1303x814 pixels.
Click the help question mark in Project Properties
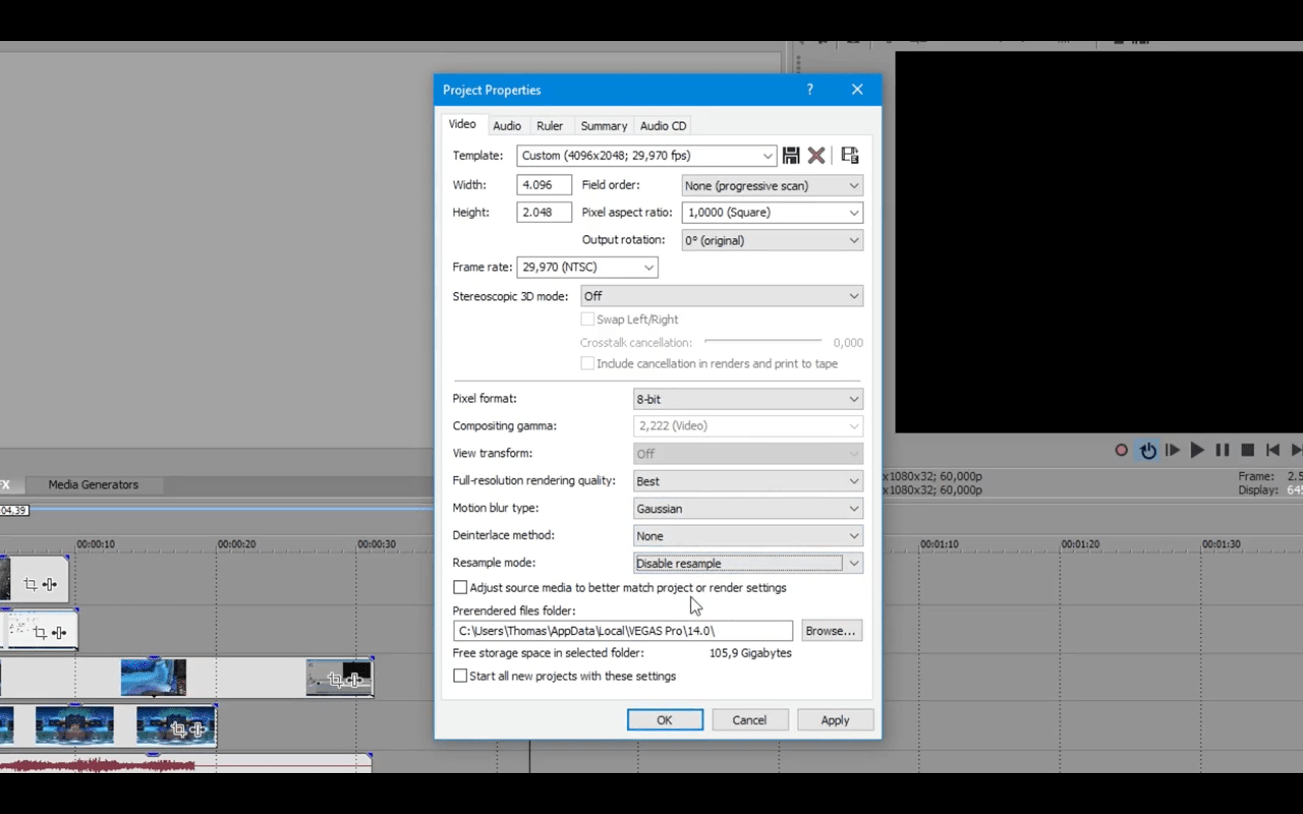810,89
